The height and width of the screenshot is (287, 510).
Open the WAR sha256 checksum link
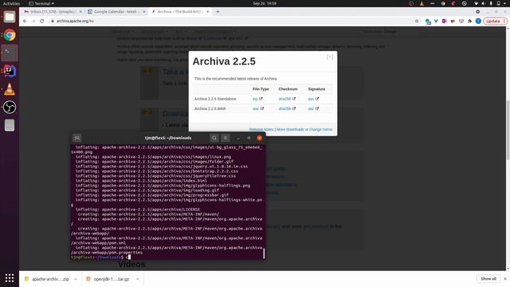point(284,108)
